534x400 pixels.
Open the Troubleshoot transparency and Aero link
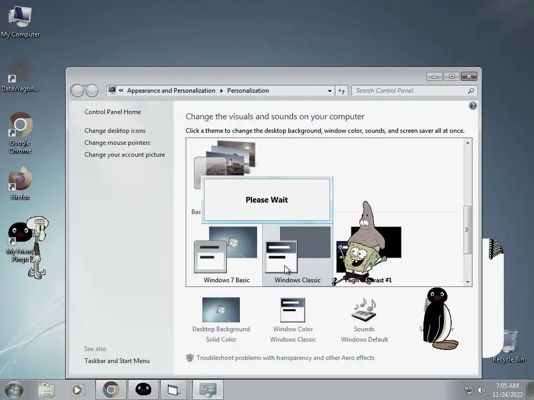pos(285,358)
